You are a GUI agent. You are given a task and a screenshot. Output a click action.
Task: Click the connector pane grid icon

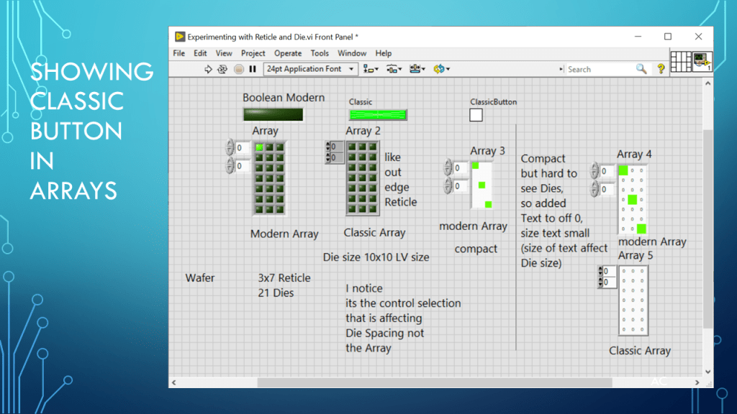[x=681, y=62]
